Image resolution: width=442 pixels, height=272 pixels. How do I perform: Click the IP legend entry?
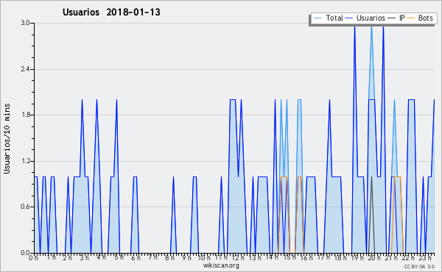point(396,18)
